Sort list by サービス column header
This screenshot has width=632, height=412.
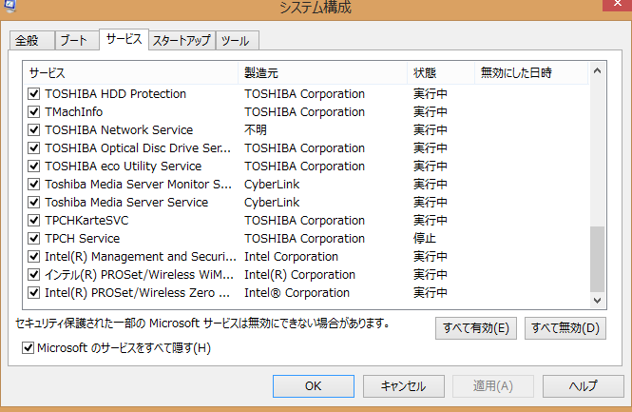pyautogui.click(x=130, y=72)
